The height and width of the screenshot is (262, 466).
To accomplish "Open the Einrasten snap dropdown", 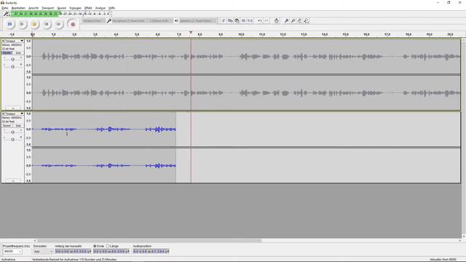I will click(x=43, y=251).
